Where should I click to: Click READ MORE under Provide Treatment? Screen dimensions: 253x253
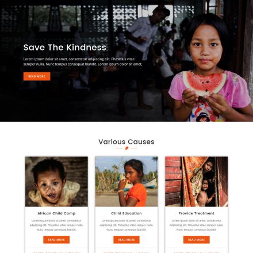pos(197,240)
